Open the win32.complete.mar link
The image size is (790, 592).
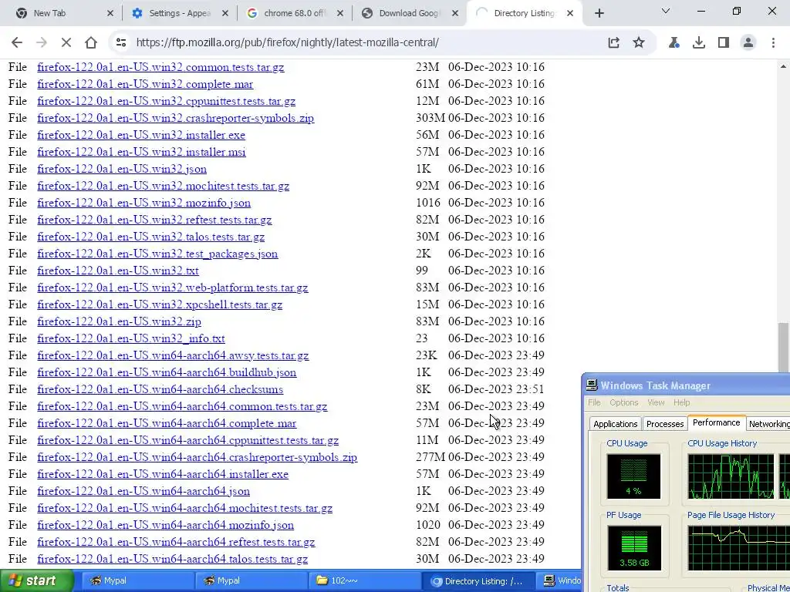click(x=145, y=84)
